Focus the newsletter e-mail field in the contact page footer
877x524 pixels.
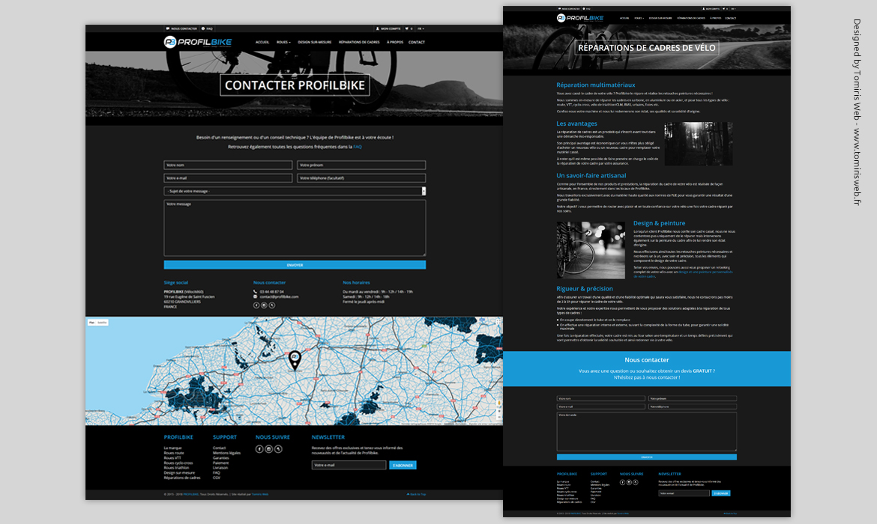(x=349, y=465)
